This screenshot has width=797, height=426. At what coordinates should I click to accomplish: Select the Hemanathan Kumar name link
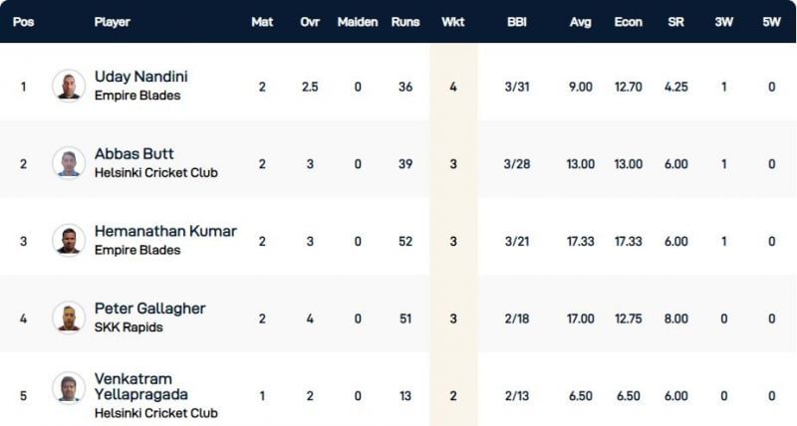165,231
